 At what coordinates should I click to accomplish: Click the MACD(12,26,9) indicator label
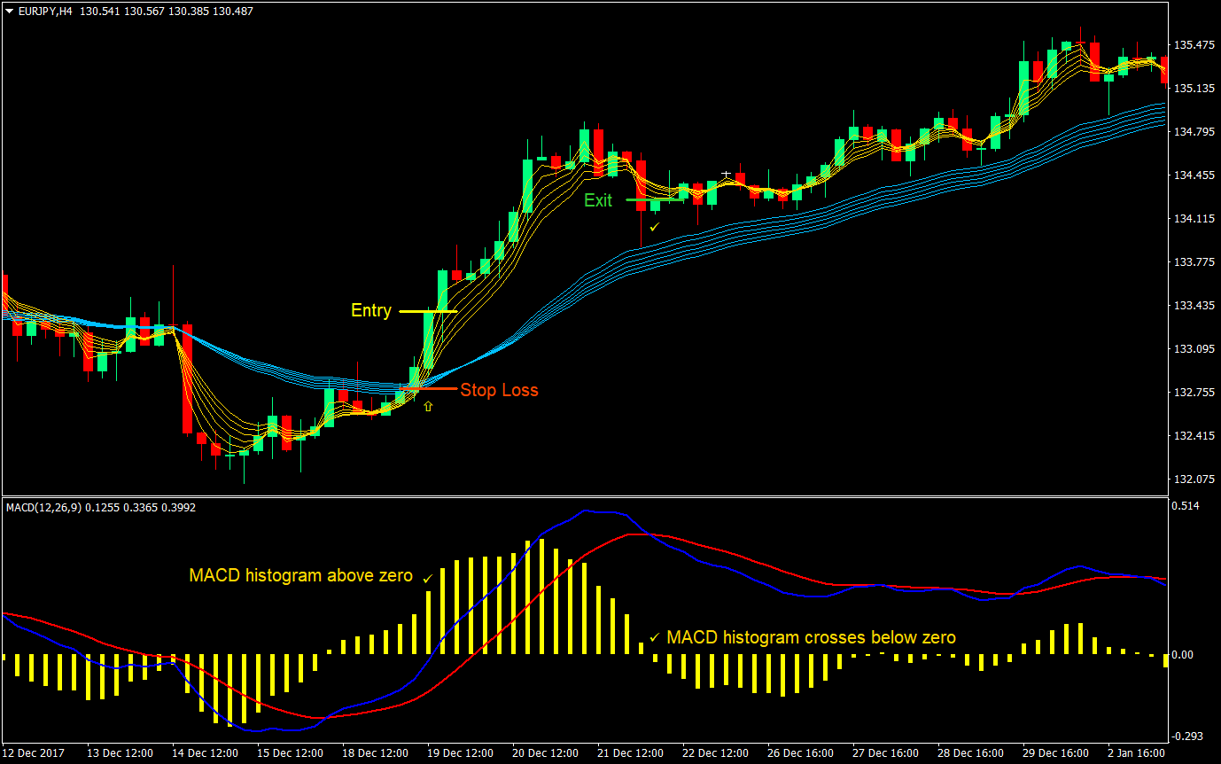(x=46, y=507)
